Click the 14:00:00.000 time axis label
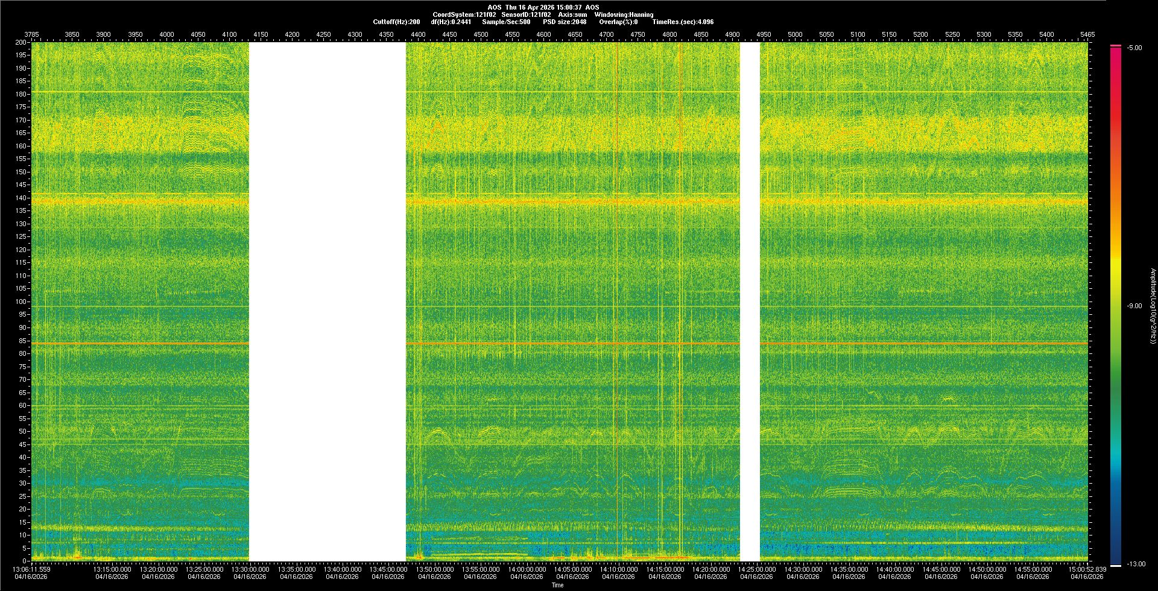Screen dimensions: 1158x591 tap(527, 569)
